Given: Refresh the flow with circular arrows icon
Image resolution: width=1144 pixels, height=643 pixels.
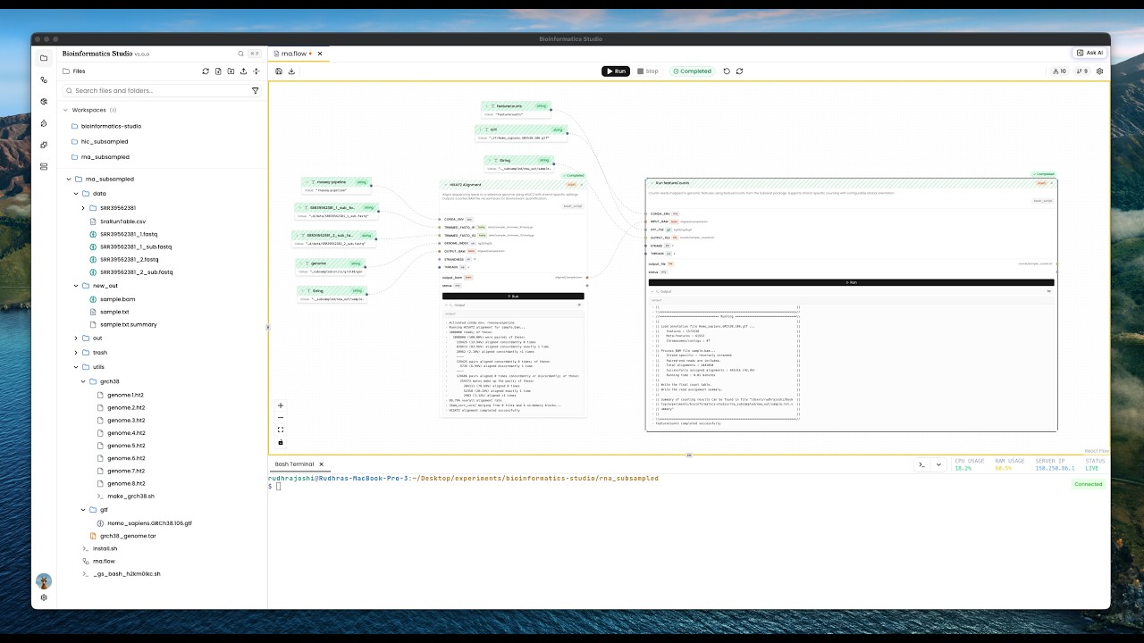Looking at the screenshot, I should (739, 71).
